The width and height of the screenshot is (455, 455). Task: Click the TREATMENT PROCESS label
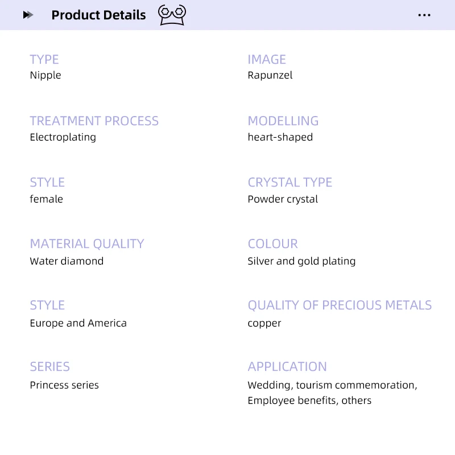point(94,121)
